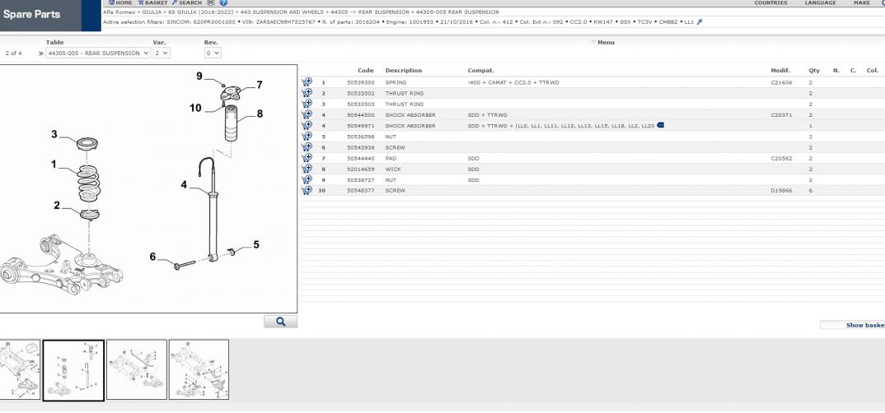Screen dimensions: 885x413
Task: Click the double-arrow icon beside Table
Action: point(40,53)
